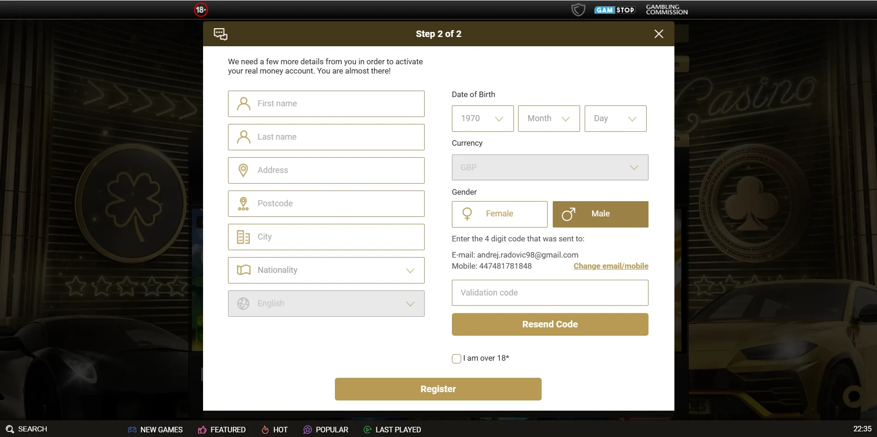Click the person icon in First name field
Image resolution: width=877 pixels, height=437 pixels.
pyautogui.click(x=244, y=104)
